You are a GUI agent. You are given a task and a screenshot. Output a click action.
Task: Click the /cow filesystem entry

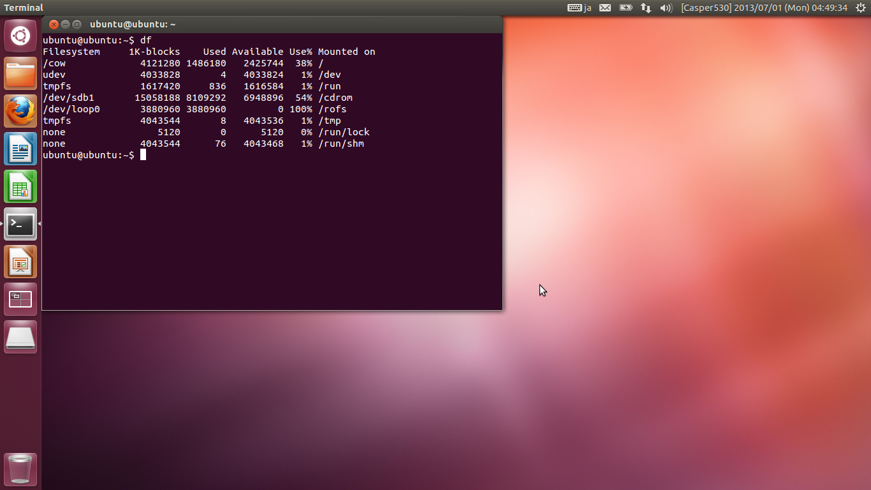(x=54, y=63)
